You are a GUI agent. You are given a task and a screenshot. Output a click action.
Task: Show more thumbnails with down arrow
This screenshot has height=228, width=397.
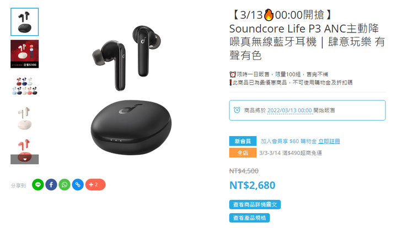click(25, 159)
